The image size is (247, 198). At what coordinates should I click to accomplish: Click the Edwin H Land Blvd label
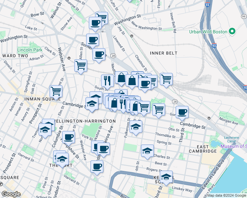click(213, 174)
